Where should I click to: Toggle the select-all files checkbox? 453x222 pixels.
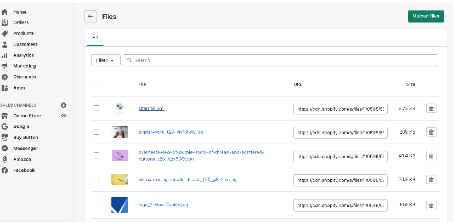[97, 84]
